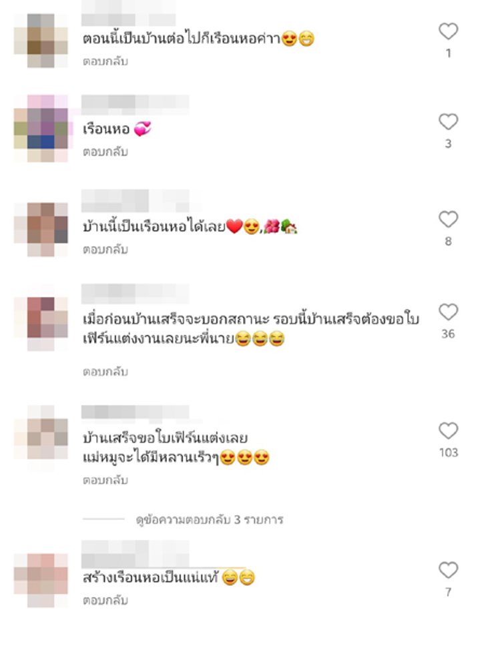Like the comment with 1 like
The image size is (486, 648).
click(x=449, y=31)
